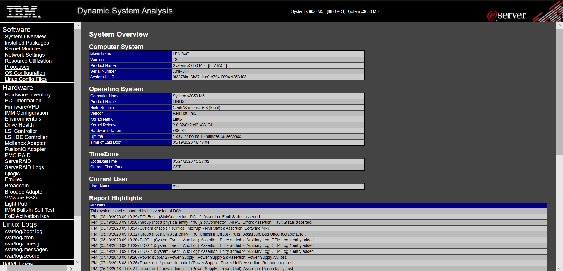View Hardware Inventory
Image resolution: width=563 pixels, height=271 pixels.
pyautogui.click(x=28, y=94)
